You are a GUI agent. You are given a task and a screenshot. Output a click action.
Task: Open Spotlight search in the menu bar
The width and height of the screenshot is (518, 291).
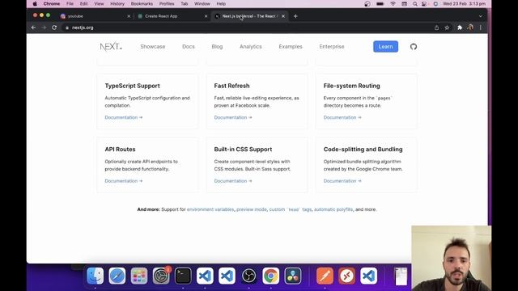point(414,4)
